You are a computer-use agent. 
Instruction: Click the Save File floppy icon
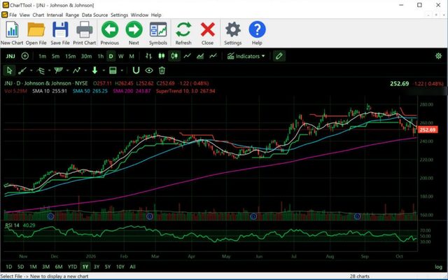click(x=60, y=29)
